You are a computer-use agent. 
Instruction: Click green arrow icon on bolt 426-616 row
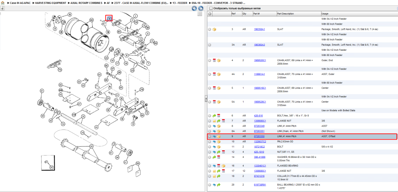(214, 115)
